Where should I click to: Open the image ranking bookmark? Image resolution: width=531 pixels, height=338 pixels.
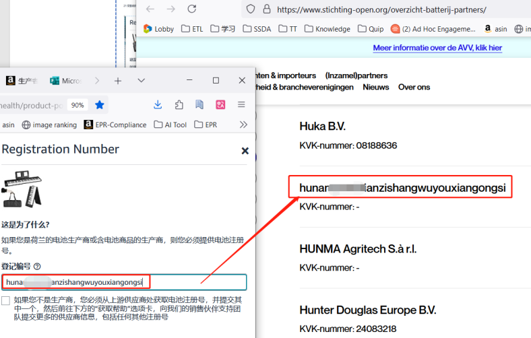coord(49,125)
